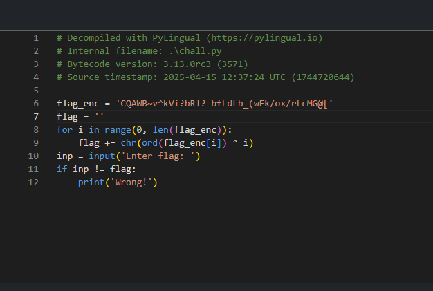Click the 'Enter flag: ' string literal
Screen dimensions: 433x291
[x=158, y=156]
